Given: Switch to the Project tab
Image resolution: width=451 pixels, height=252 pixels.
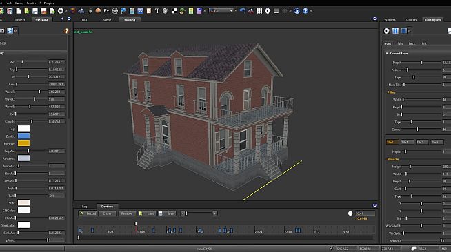Looking at the screenshot, I should pyautogui.click(x=20, y=19).
